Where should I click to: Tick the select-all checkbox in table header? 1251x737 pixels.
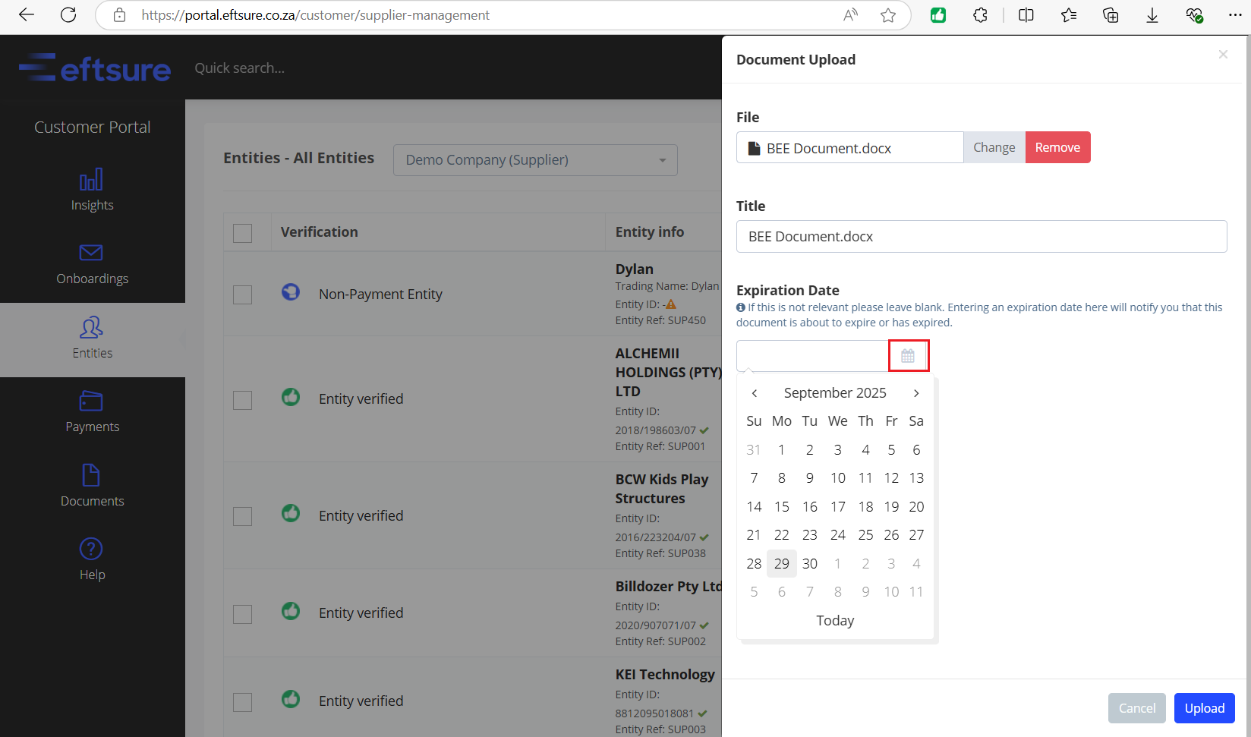point(243,233)
